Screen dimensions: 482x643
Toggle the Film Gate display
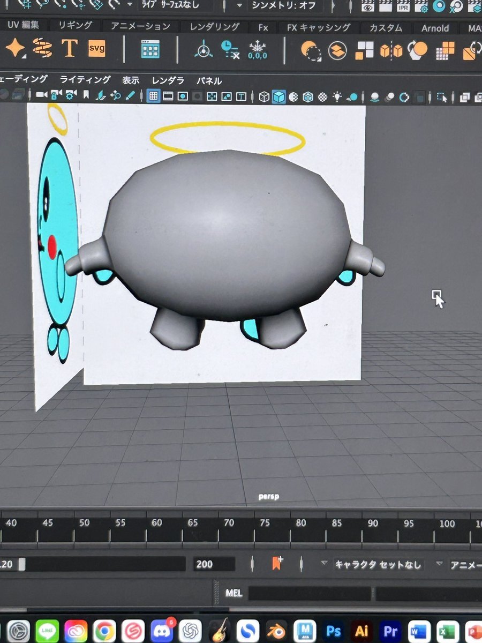coord(168,96)
